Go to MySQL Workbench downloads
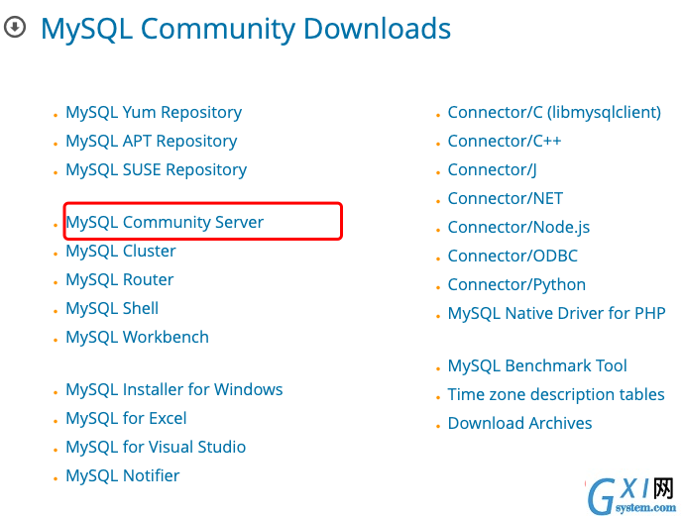Viewport: 683px width, 516px height. pos(137,337)
